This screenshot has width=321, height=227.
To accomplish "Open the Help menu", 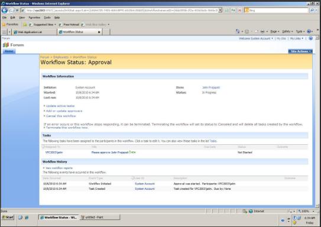I will [x=57, y=18].
